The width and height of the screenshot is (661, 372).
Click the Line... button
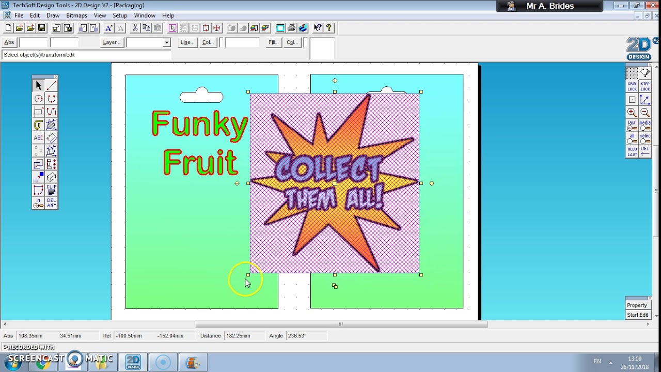tap(187, 42)
